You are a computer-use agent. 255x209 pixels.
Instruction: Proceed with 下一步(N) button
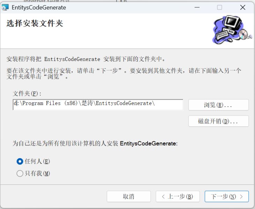227,196
